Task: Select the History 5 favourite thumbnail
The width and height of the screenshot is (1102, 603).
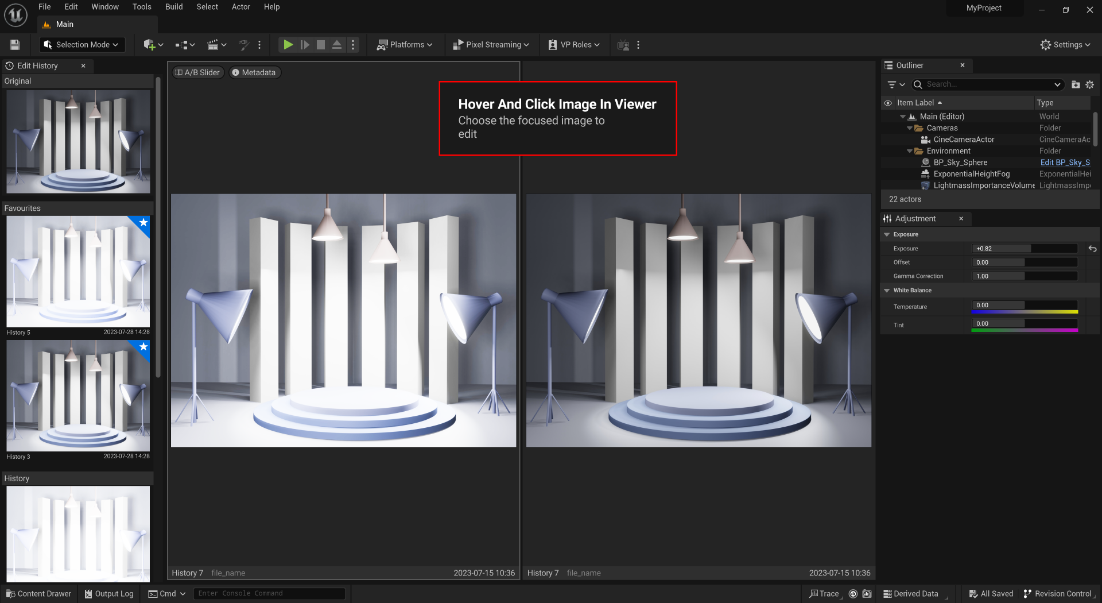Action: [78, 272]
